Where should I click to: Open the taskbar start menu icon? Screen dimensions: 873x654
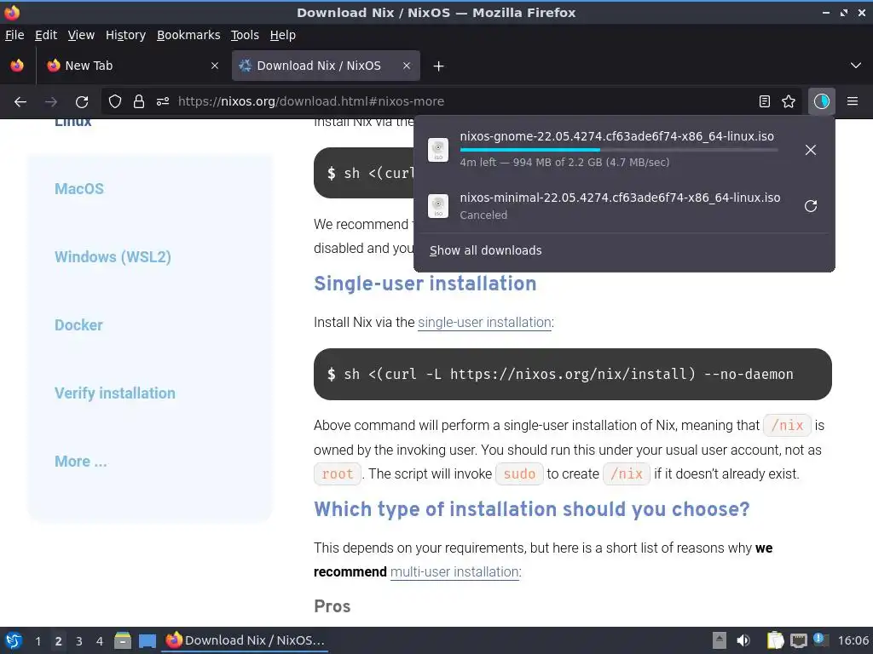pyautogui.click(x=14, y=640)
